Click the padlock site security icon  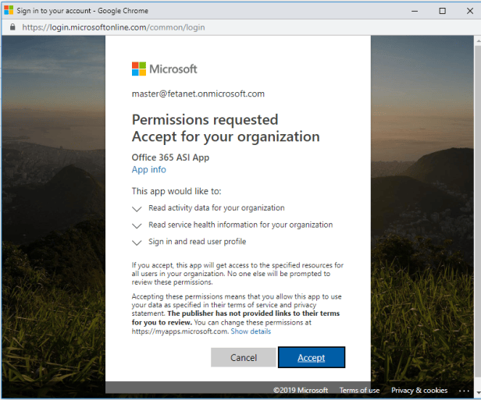click(x=12, y=27)
